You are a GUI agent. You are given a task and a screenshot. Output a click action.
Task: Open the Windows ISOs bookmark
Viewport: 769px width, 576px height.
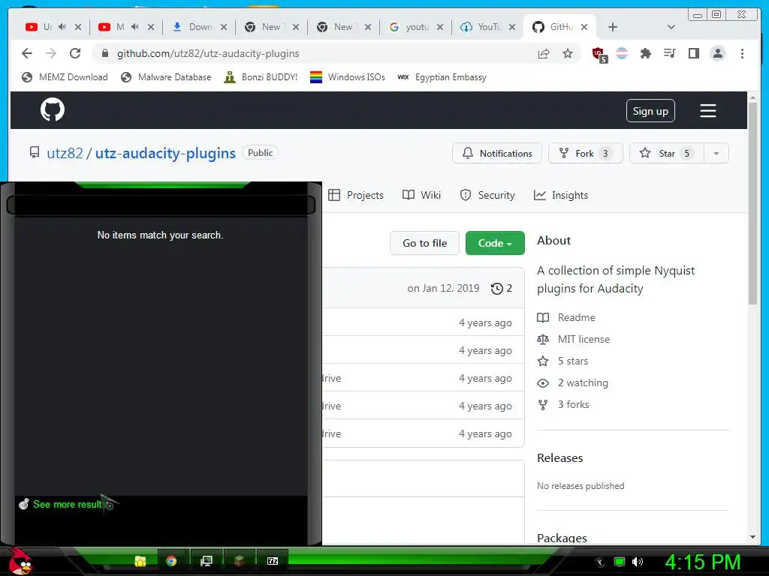[347, 77]
